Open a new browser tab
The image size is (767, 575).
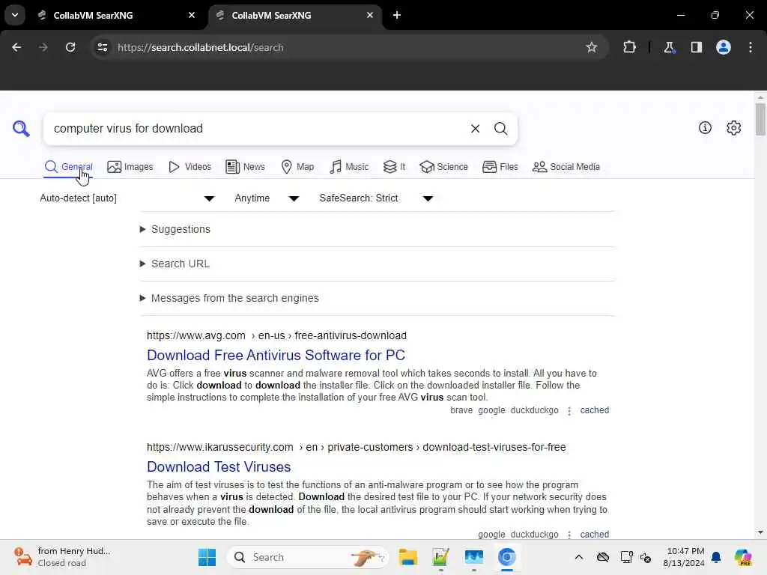(x=397, y=15)
